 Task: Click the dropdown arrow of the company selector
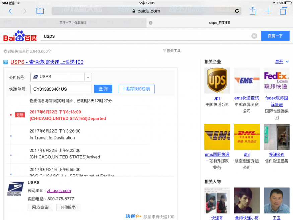click(x=88, y=77)
